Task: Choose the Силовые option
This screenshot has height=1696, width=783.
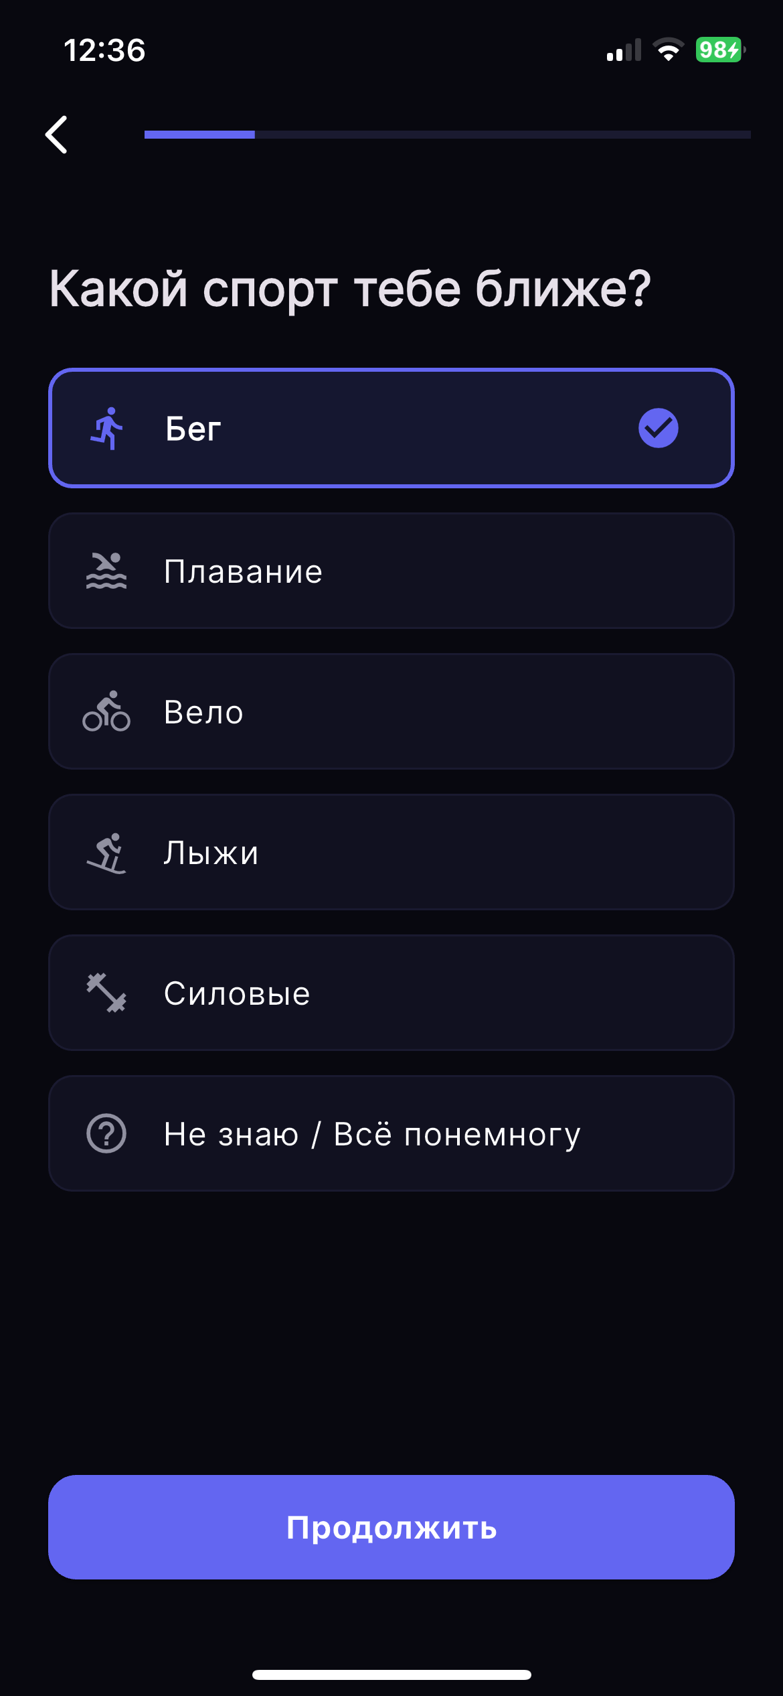Action: tap(391, 993)
